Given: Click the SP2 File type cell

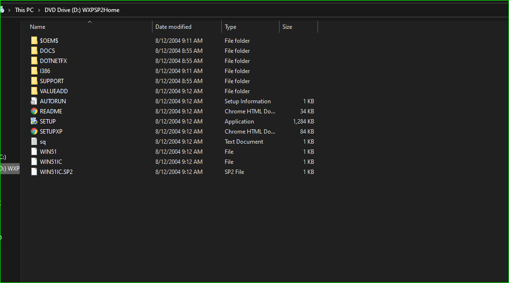Looking at the screenshot, I should (x=234, y=172).
